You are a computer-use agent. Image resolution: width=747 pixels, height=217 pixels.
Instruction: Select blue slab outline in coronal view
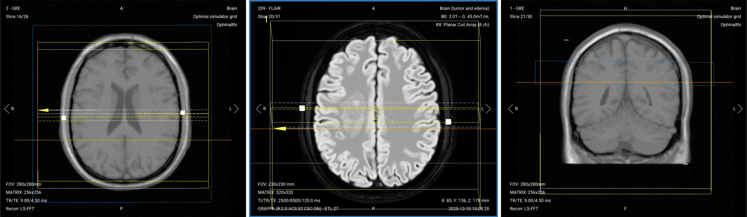(x=624, y=74)
